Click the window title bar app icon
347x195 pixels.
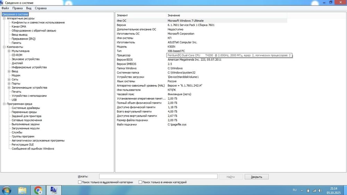coord(2,3)
